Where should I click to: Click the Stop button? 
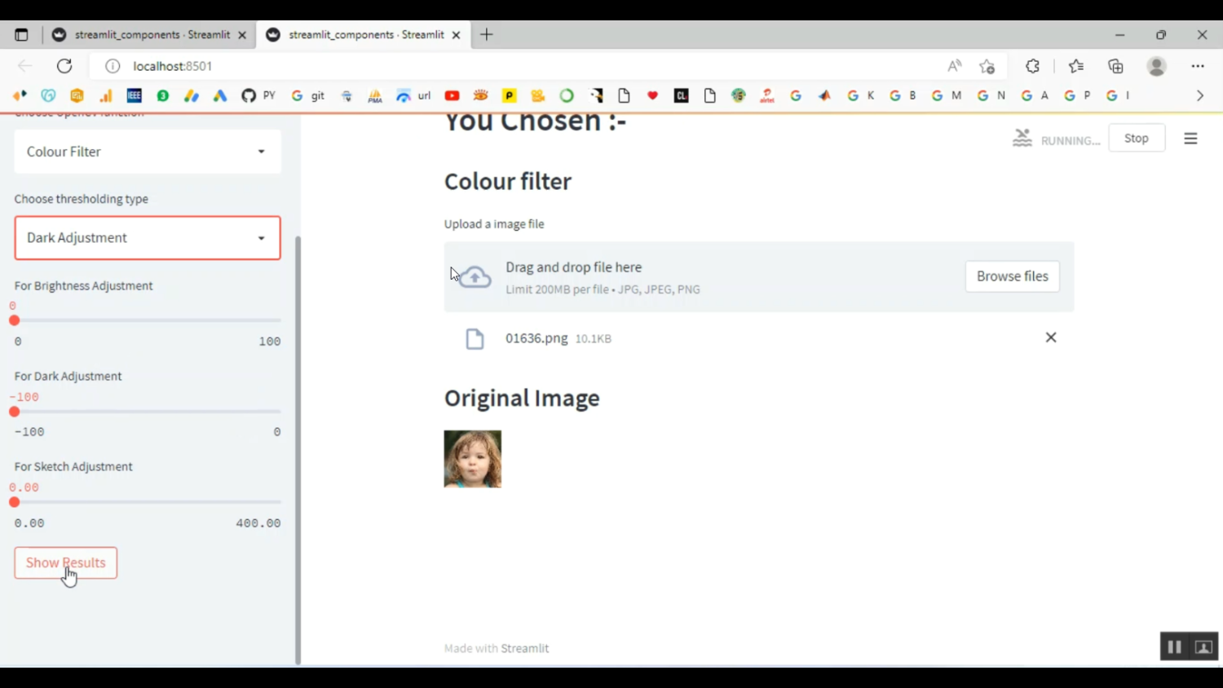click(1137, 138)
